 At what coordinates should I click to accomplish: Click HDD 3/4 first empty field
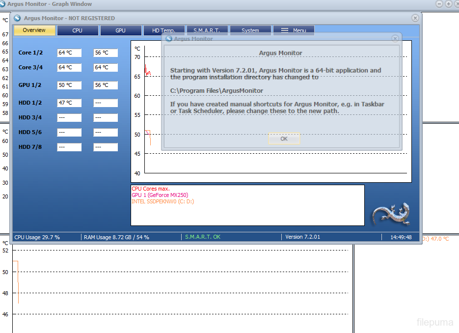(x=69, y=117)
